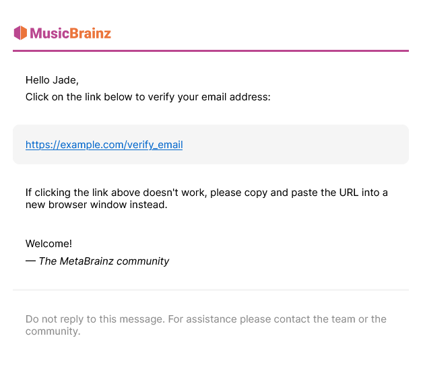
Task: Click the orange "Brainz" wordmark text
Action: tap(90, 33)
